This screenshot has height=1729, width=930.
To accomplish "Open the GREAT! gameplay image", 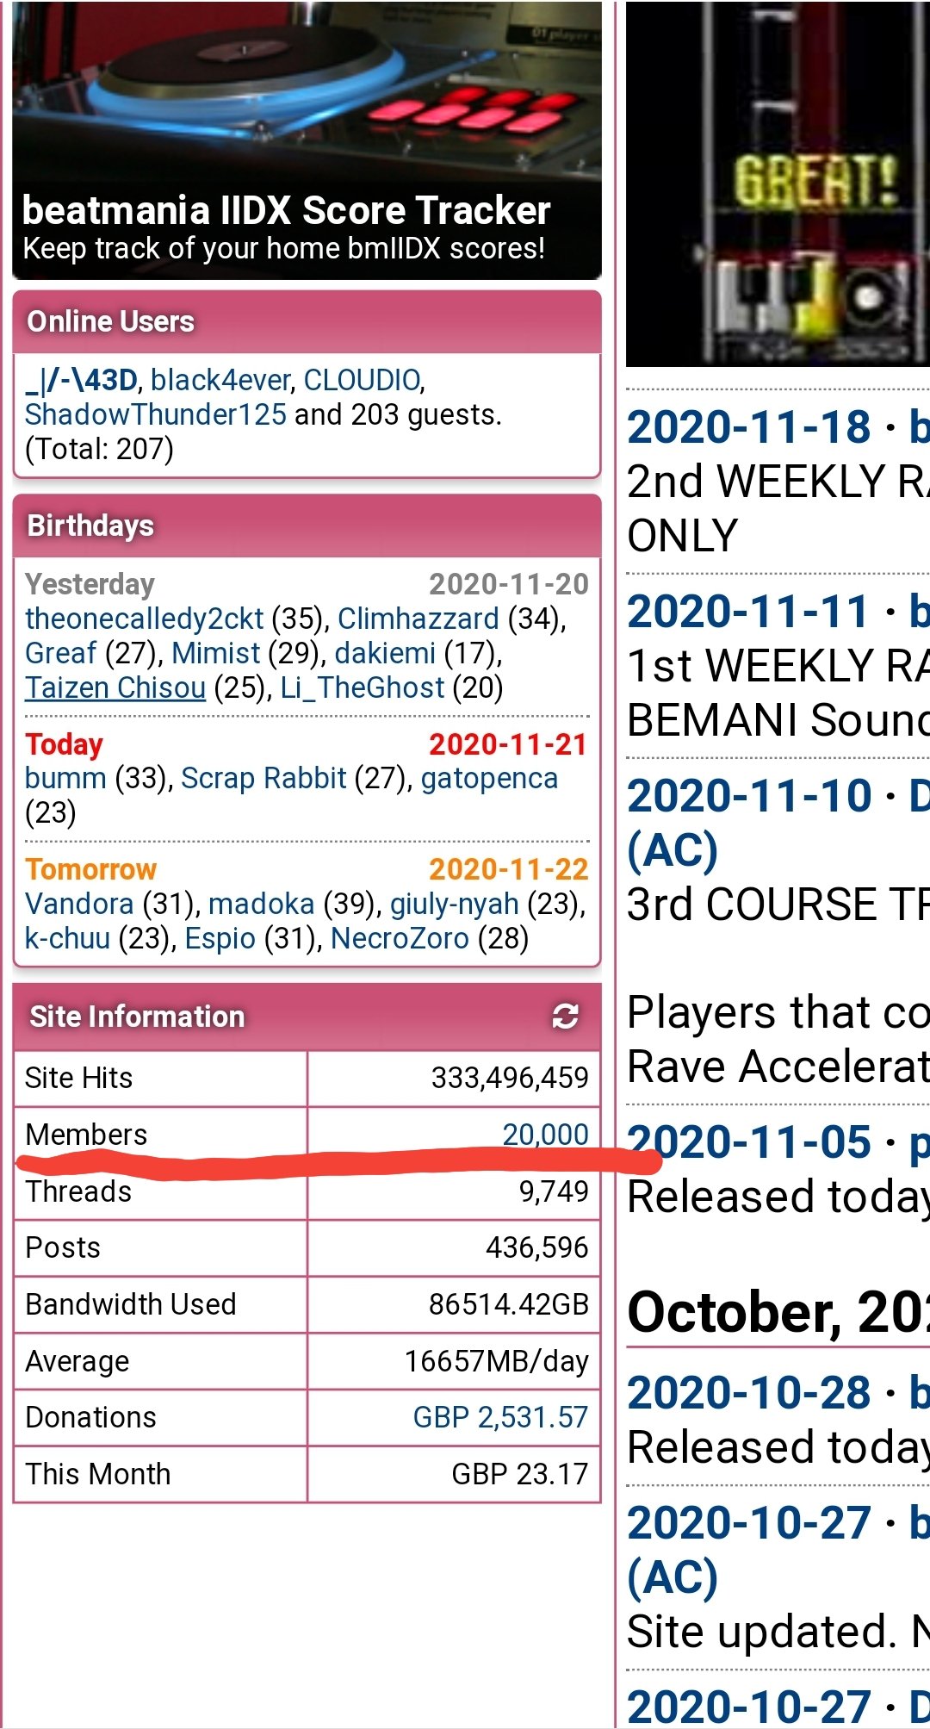I will (778, 184).
